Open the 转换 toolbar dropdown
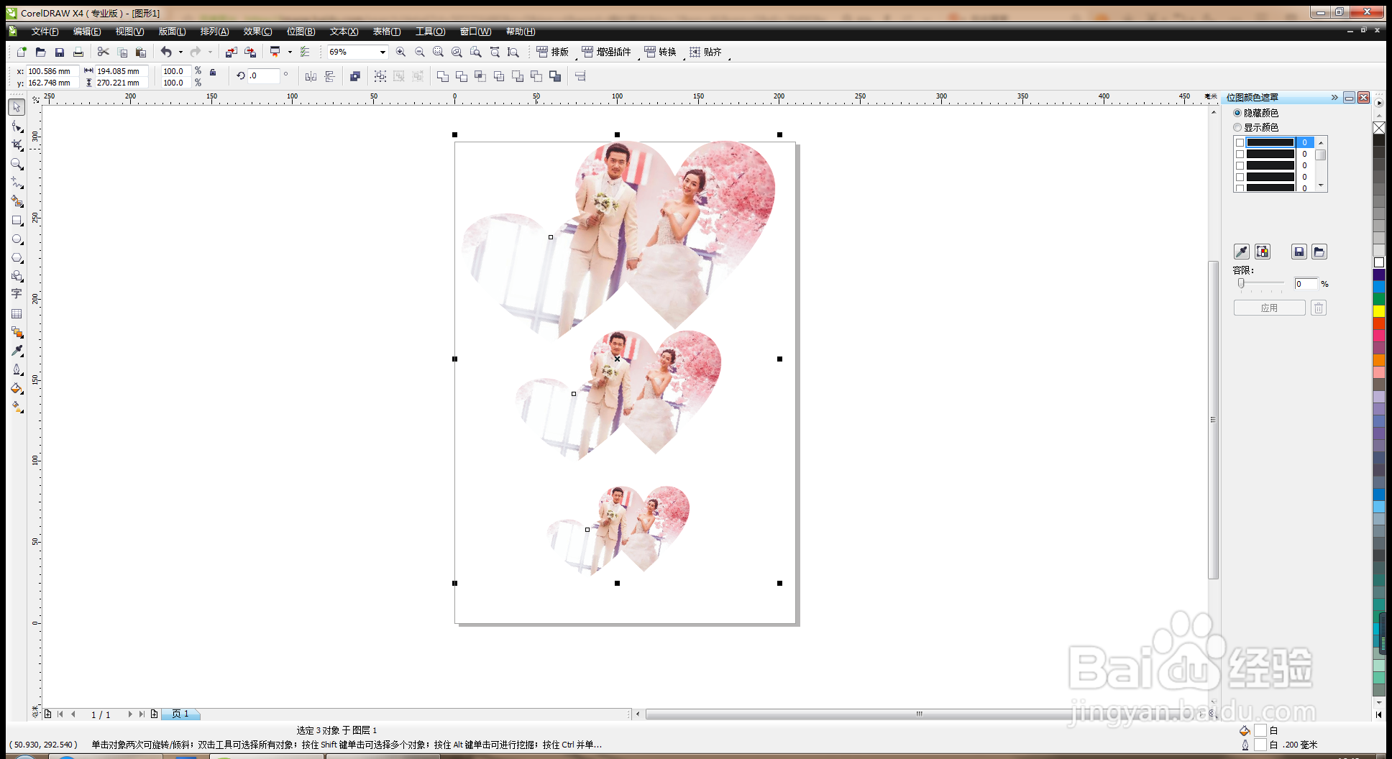This screenshot has width=1392, height=759. point(660,52)
